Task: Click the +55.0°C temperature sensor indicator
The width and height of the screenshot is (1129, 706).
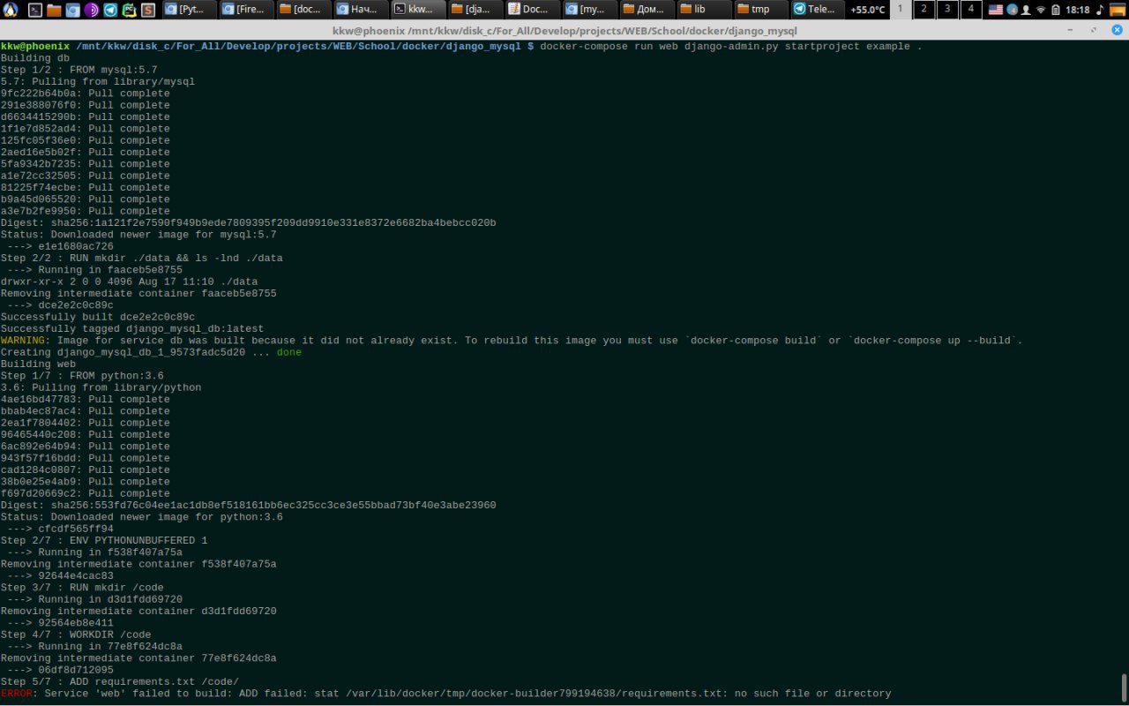Action: click(x=868, y=10)
